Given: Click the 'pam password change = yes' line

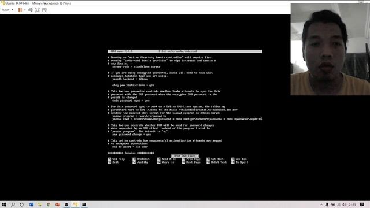Looking at the screenshot, I should (x=131, y=135).
